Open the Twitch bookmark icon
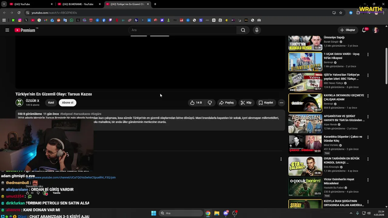Viewport: 388px width, 218px height. pyautogui.click(x=110, y=20)
